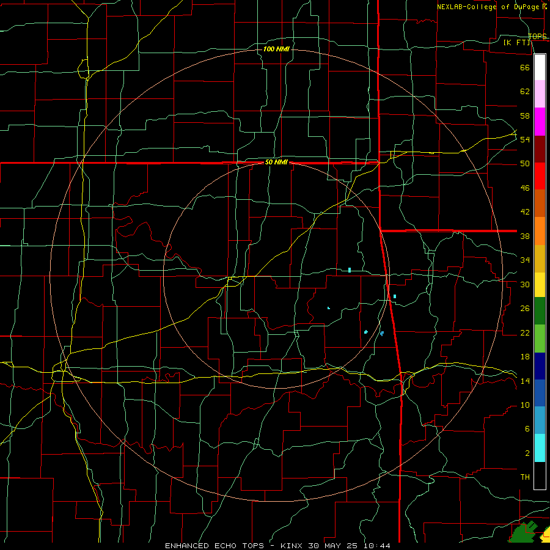
Task: Click the [K FT] units label
Action: (517, 43)
